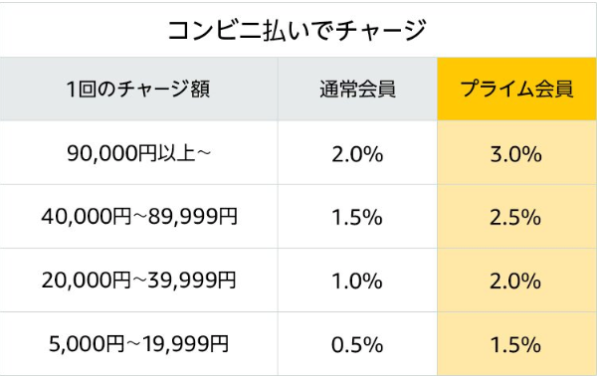Viewport: 599px width, 378px height.
Task: Click the 90,000円以上～ row label
Action: tap(138, 153)
